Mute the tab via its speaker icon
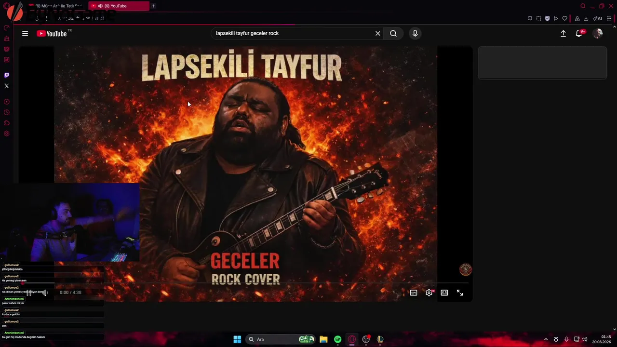The height and width of the screenshot is (347, 617). click(100, 6)
